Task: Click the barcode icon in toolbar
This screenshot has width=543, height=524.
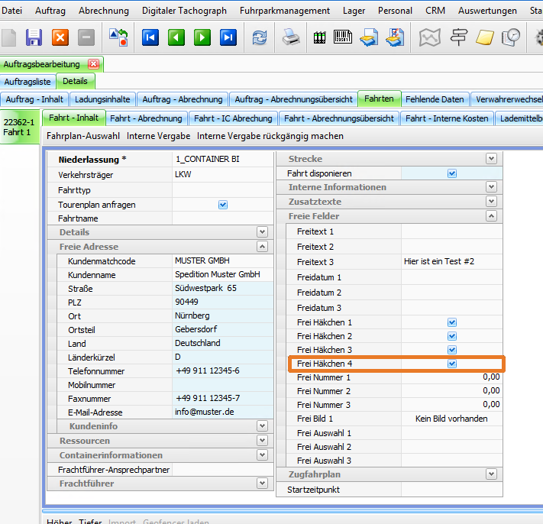Action: click(344, 37)
